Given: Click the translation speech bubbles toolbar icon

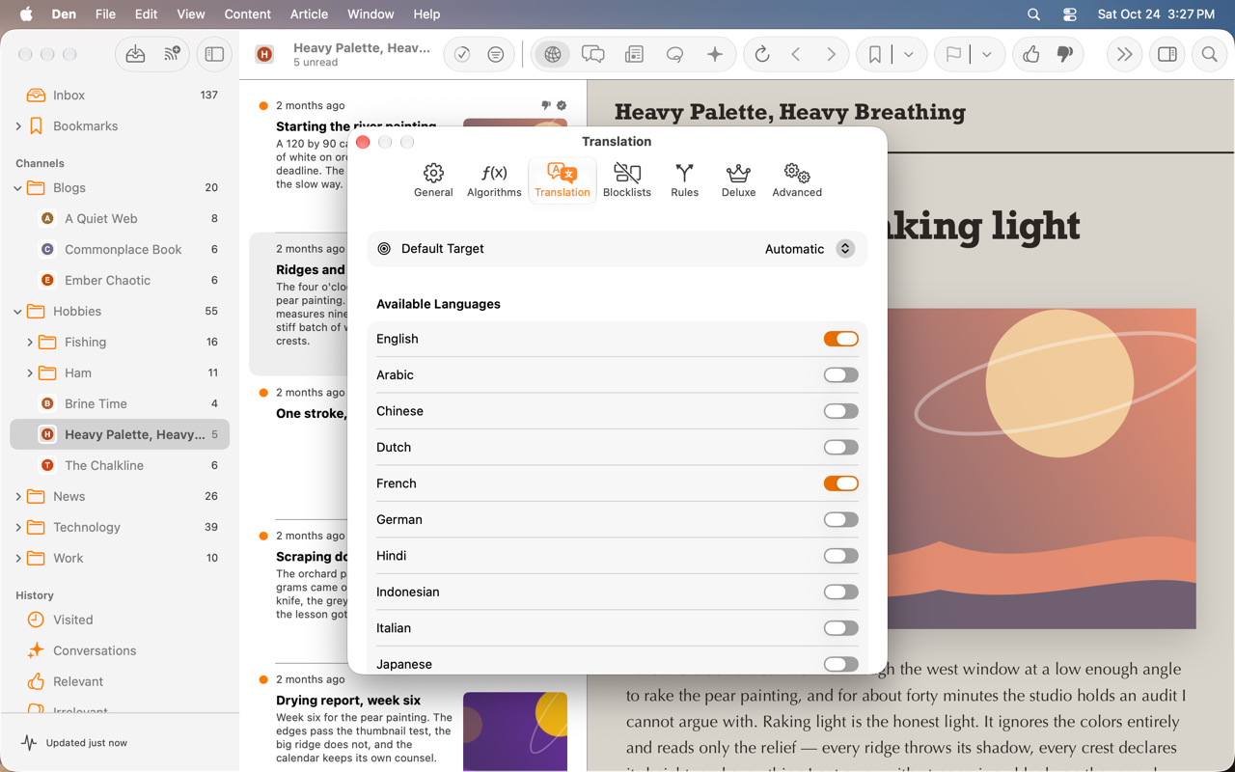Looking at the screenshot, I should coord(593,55).
